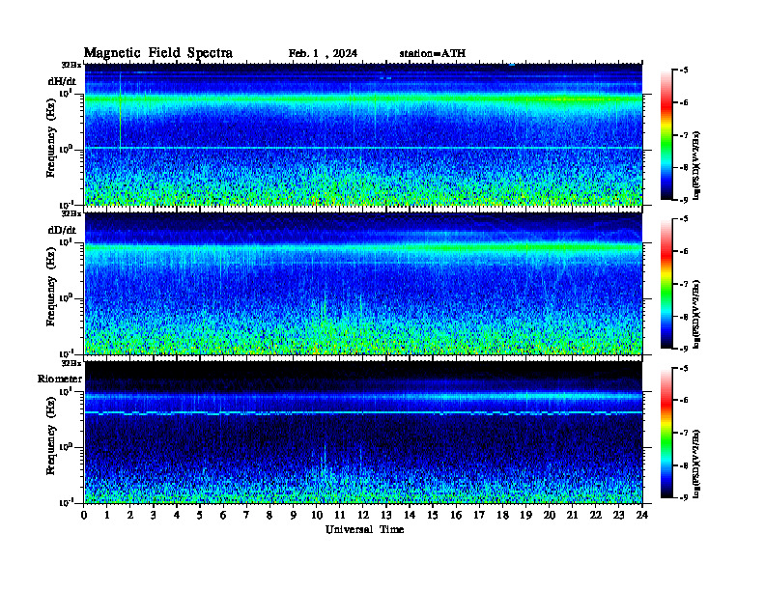The width and height of the screenshot is (765, 591).
Task: Select the dH/dt panel label
Action: pos(62,81)
